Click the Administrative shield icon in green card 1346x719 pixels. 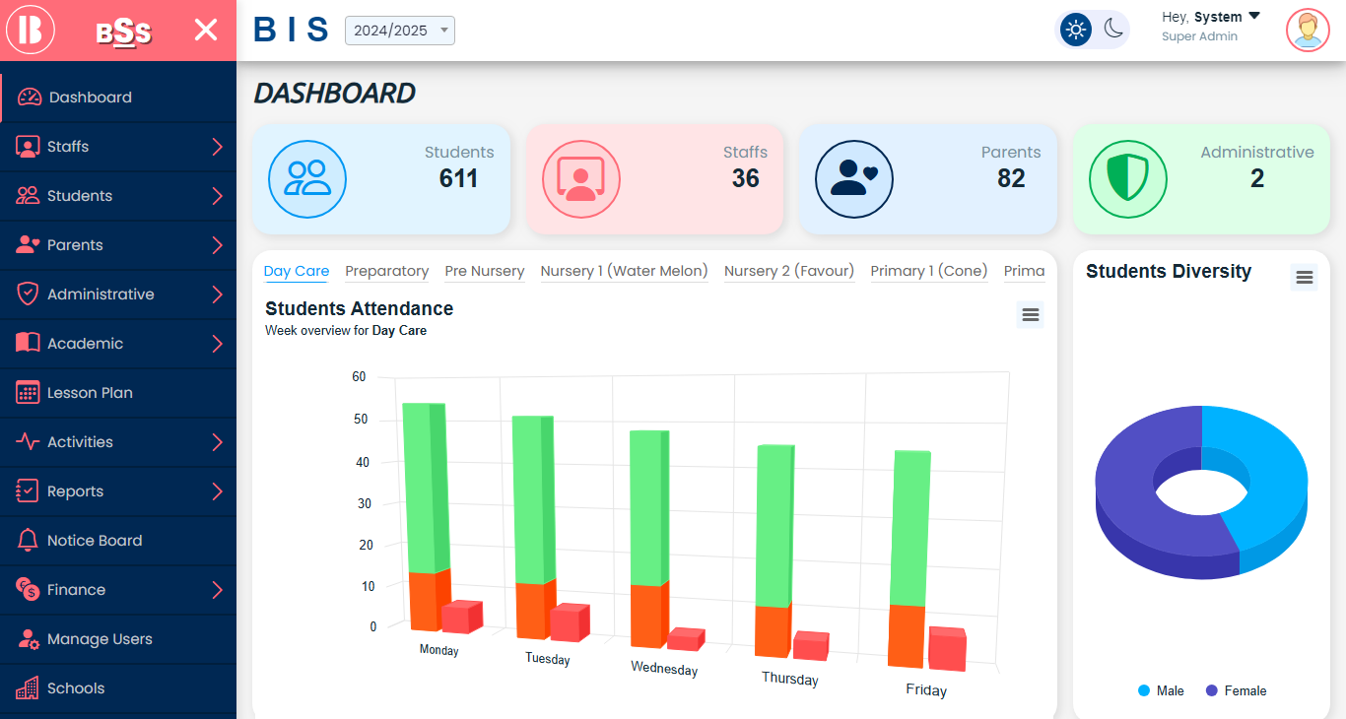click(x=1127, y=179)
